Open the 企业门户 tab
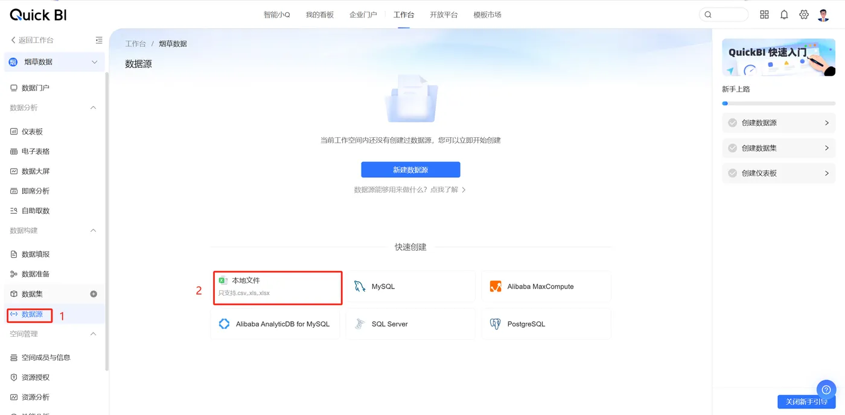The width and height of the screenshot is (845, 415). pos(363,14)
